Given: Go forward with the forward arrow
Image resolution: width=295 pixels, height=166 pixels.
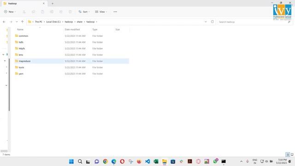Looking at the screenshot, I should pos(11,22).
